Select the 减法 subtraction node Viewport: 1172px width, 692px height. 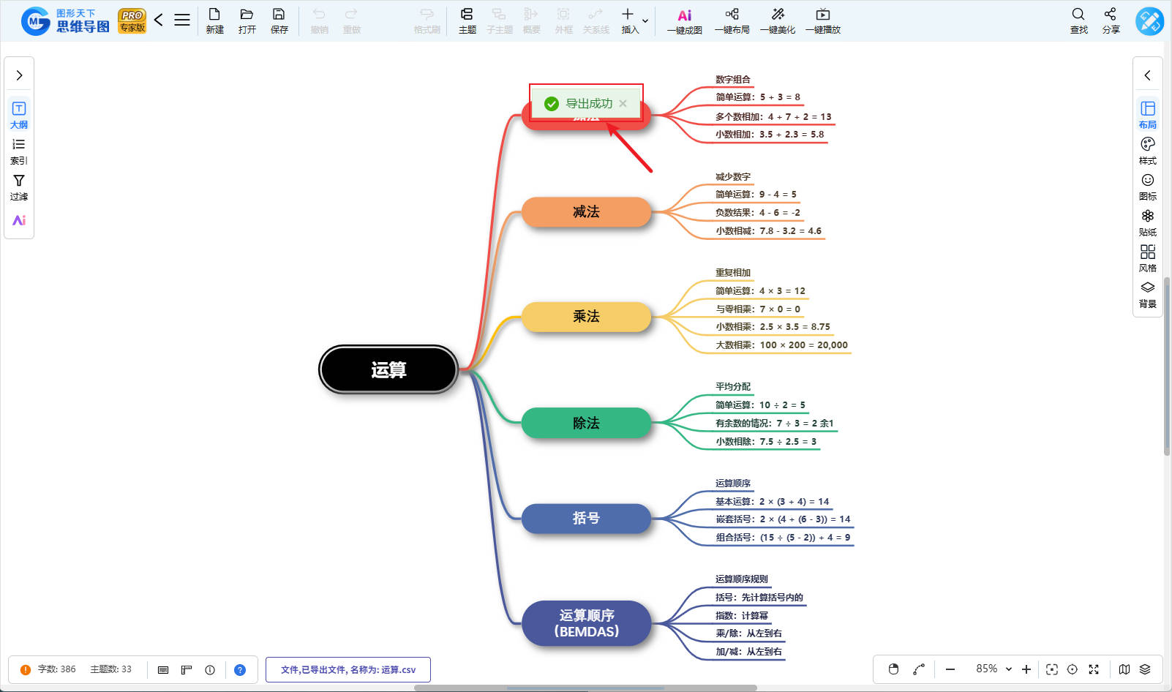[586, 212]
